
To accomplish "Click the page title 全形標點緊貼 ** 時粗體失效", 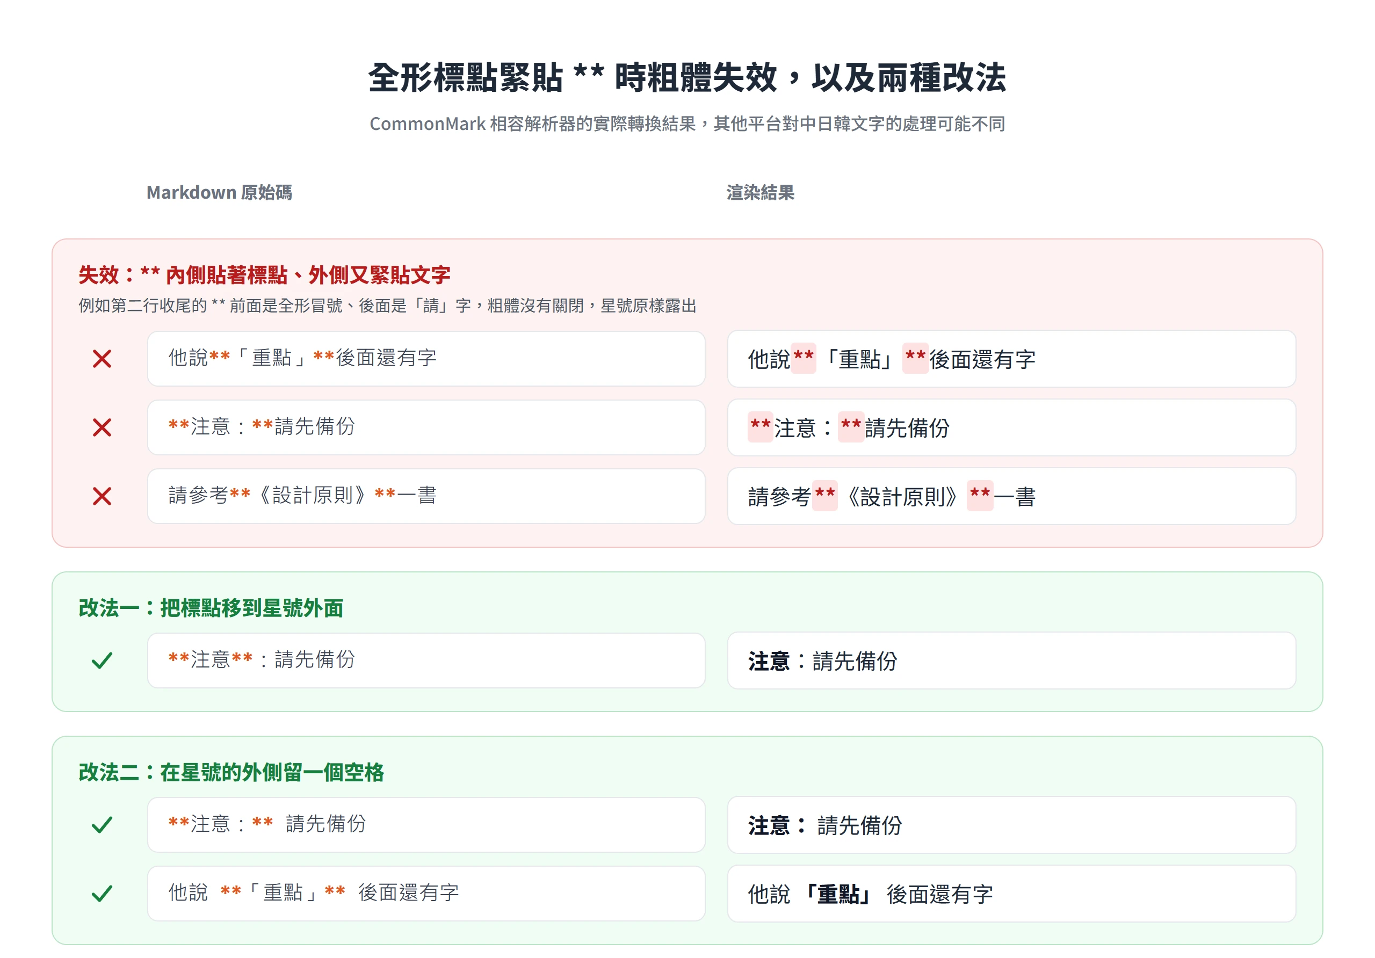I will coord(687,78).
